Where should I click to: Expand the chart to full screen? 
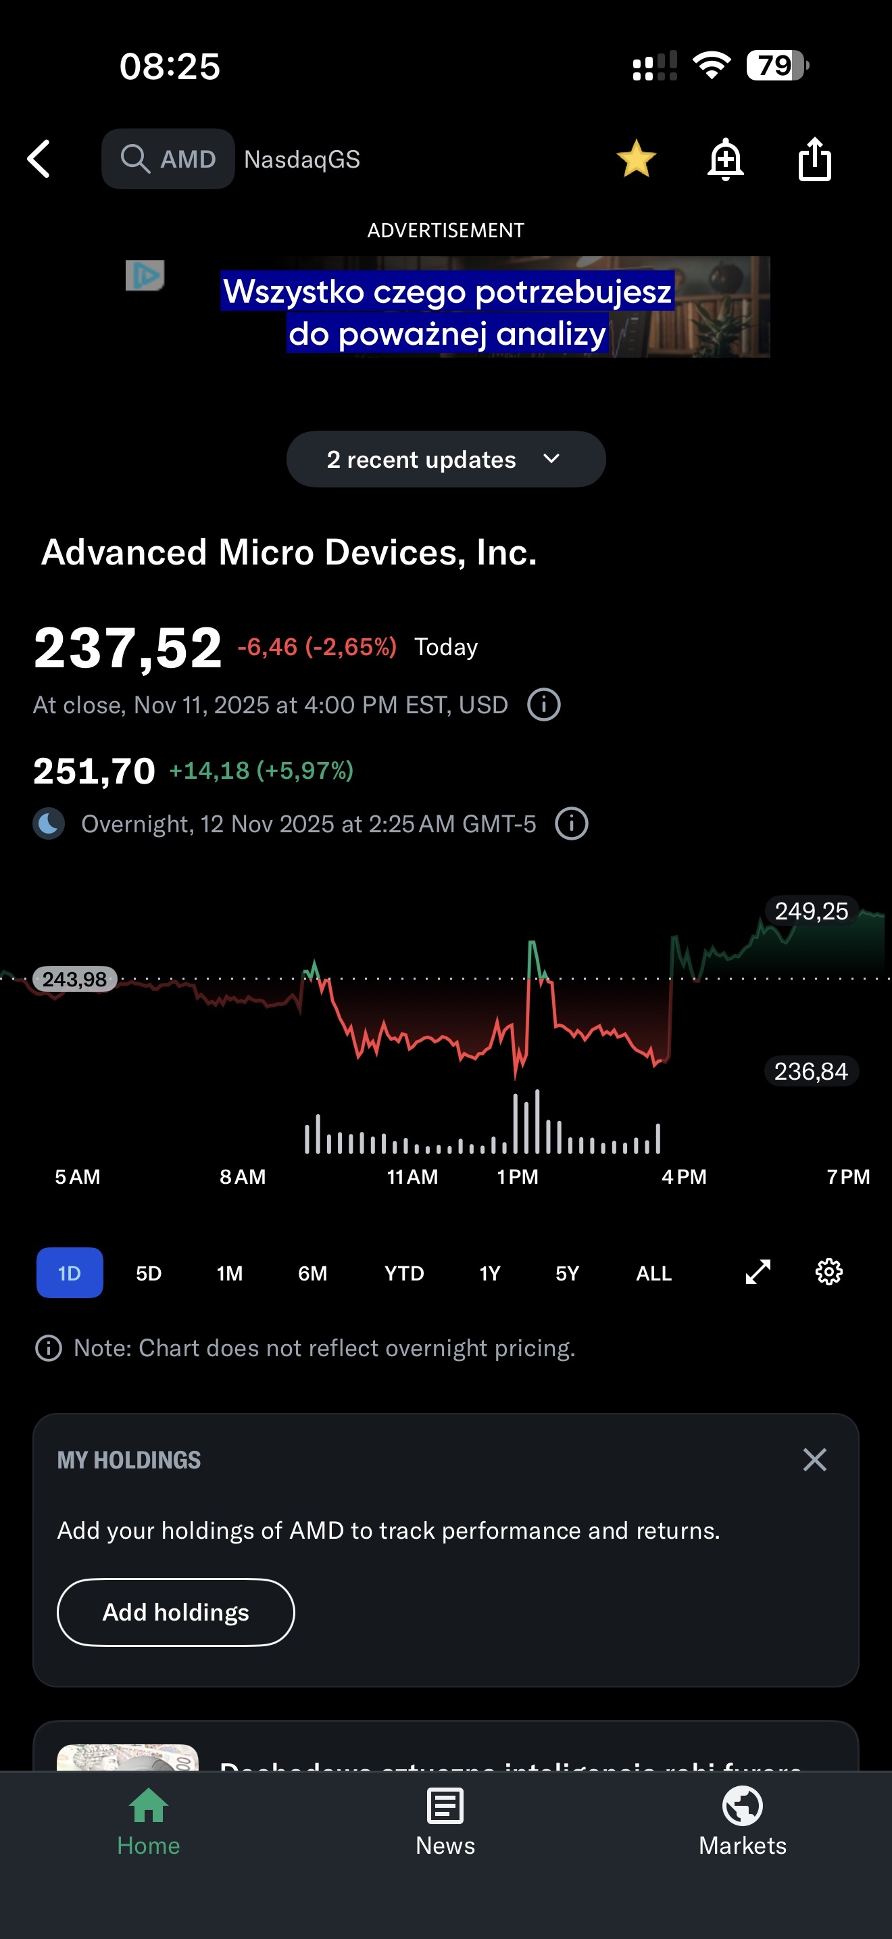pos(758,1272)
